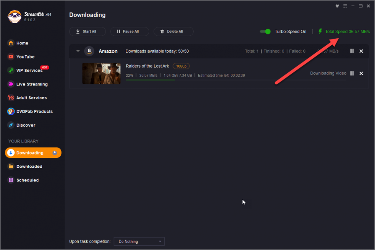Viewport: 375px width, 250px height.
Task: Minimize the StreamFab window
Action: (x=353, y=6)
